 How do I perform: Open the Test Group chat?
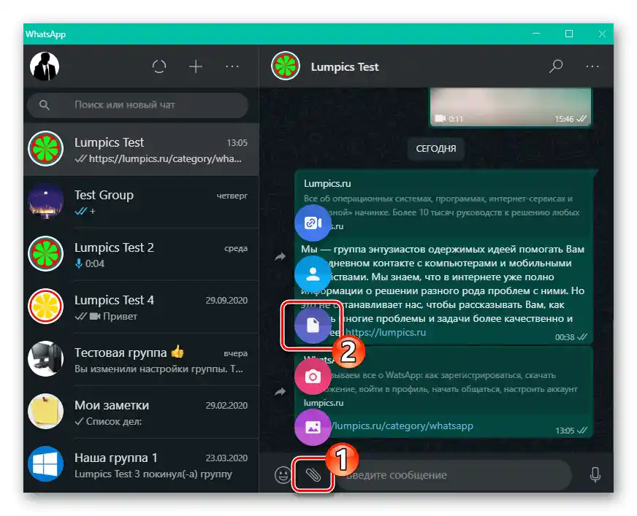click(x=141, y=202)
